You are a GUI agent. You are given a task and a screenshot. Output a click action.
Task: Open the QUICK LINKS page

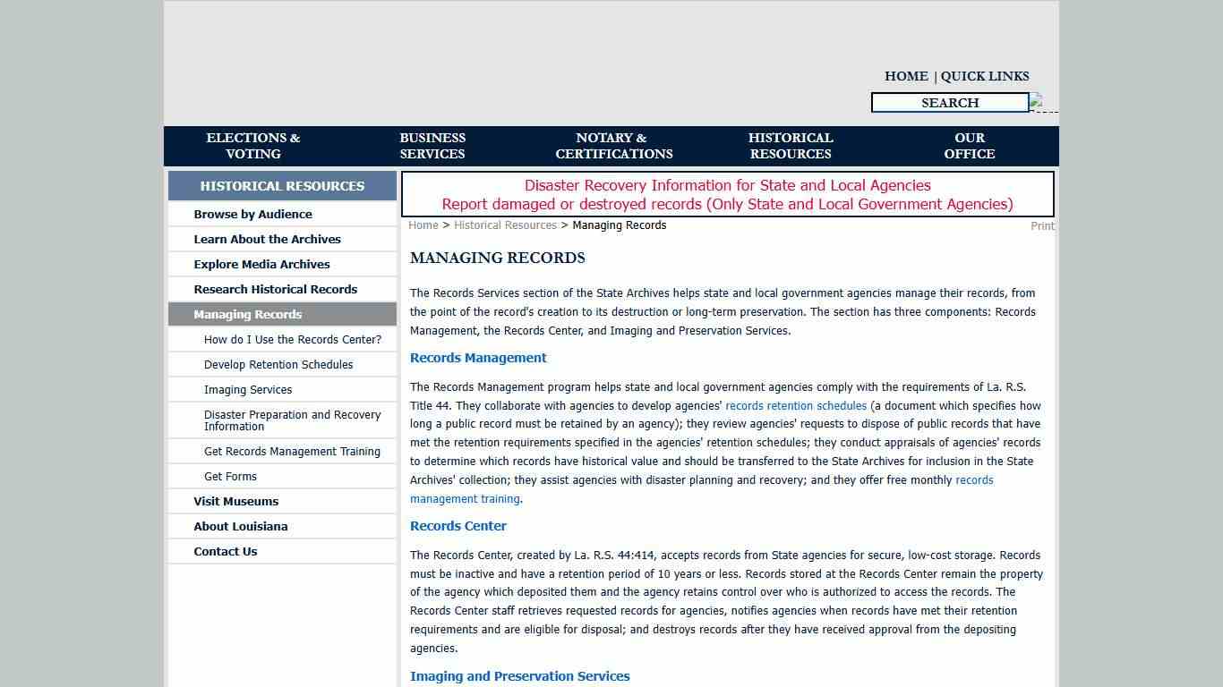(984, 76)
